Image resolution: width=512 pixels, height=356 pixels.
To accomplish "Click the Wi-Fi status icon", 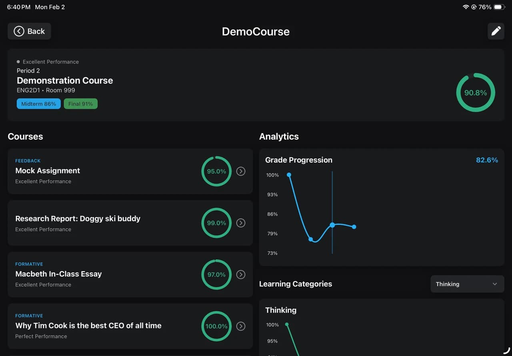I will 466,7.
